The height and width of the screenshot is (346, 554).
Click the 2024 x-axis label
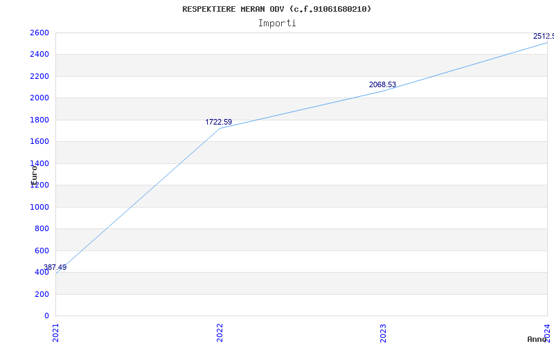coord(547,333)
